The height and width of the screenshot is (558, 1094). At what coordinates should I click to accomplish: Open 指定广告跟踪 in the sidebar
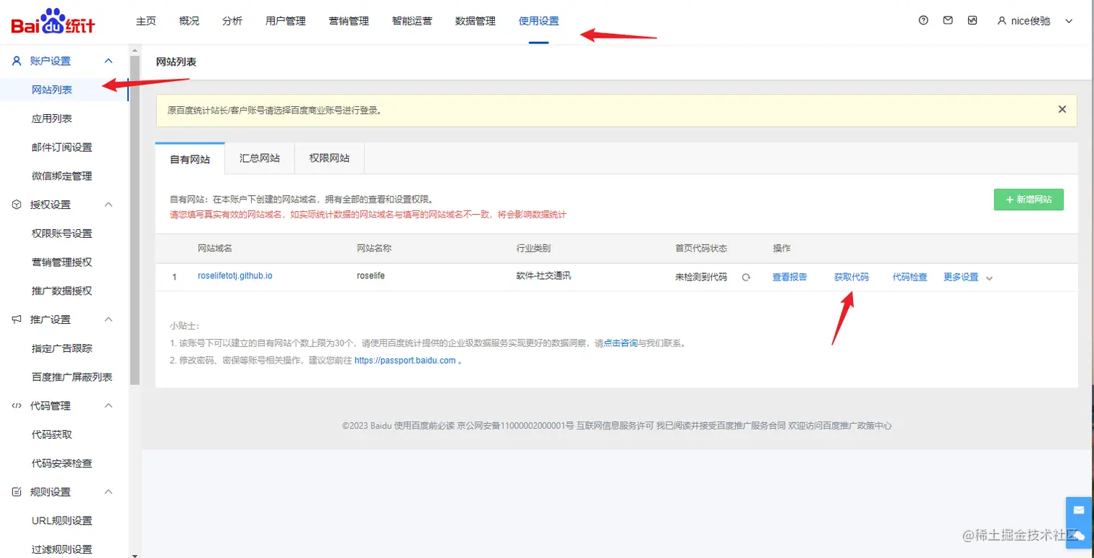[x=62, y=348]
